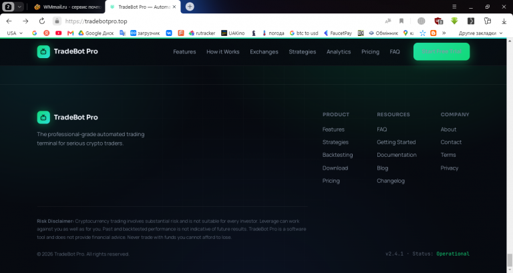The height and width of the screenshot is (273, 513).
Task: Expand the USA bookmark folder dropdown
Action: tap(15, 33)
